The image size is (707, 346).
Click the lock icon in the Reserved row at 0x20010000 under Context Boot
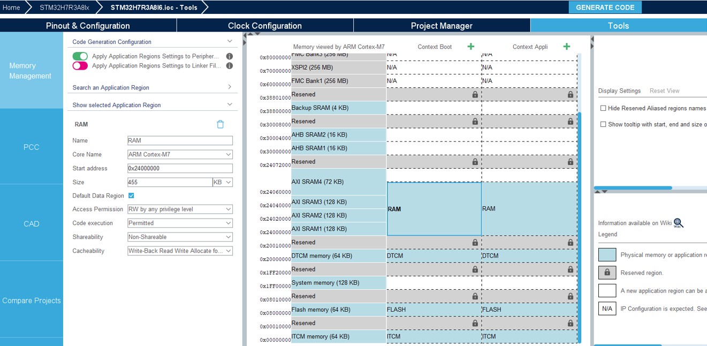point(475,242)
